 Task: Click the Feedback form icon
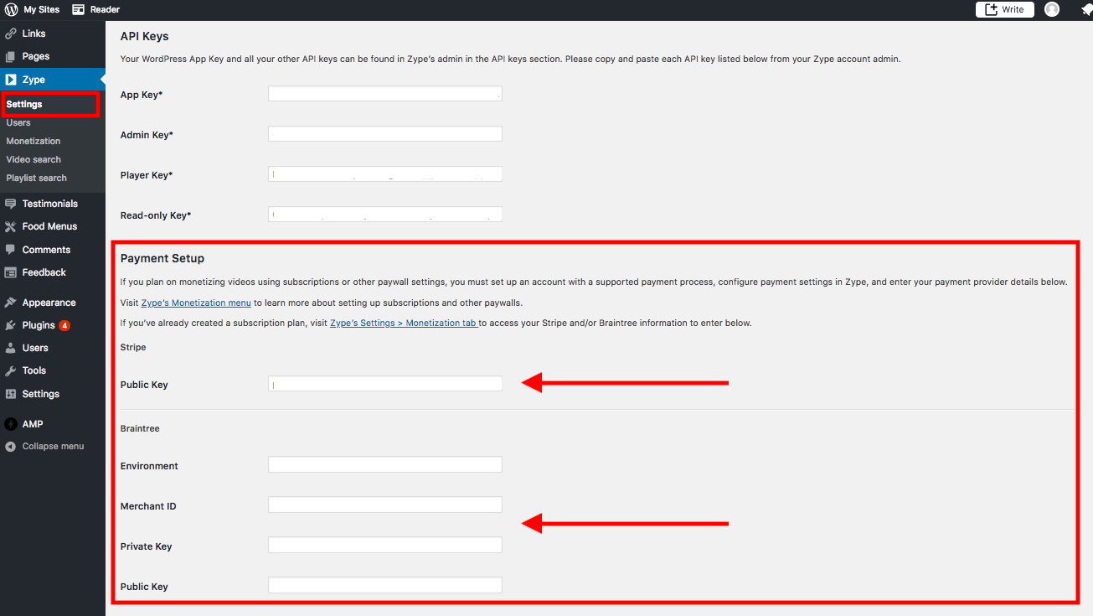coord(10,272)
